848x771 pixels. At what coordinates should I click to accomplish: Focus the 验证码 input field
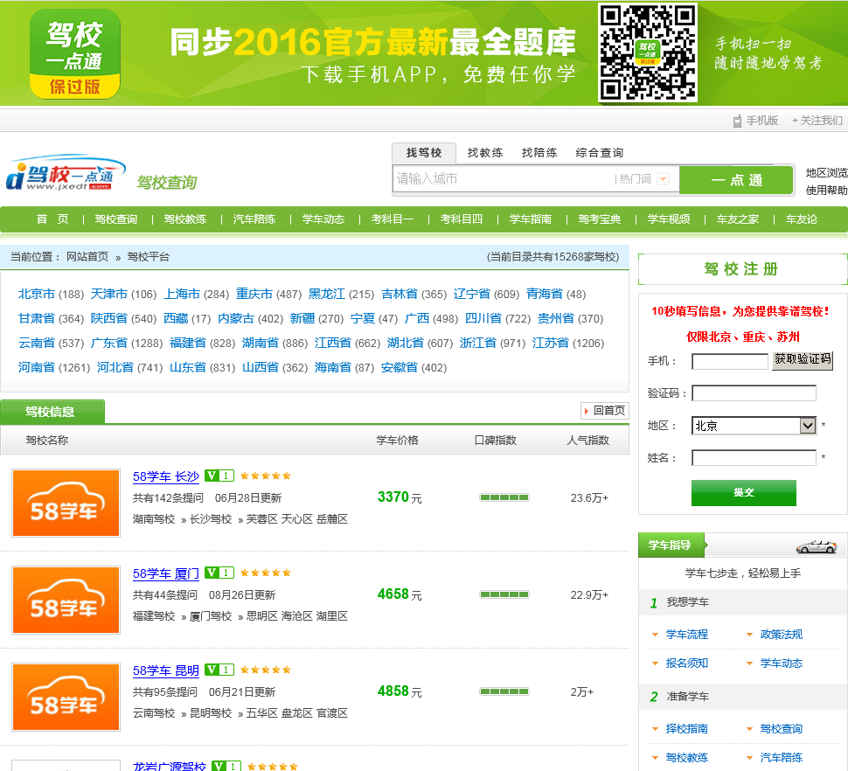(754, 393)
